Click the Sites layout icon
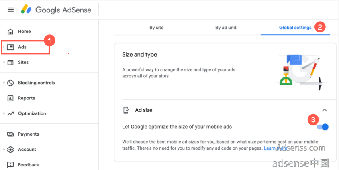339x170 pixels. point(10,63)
